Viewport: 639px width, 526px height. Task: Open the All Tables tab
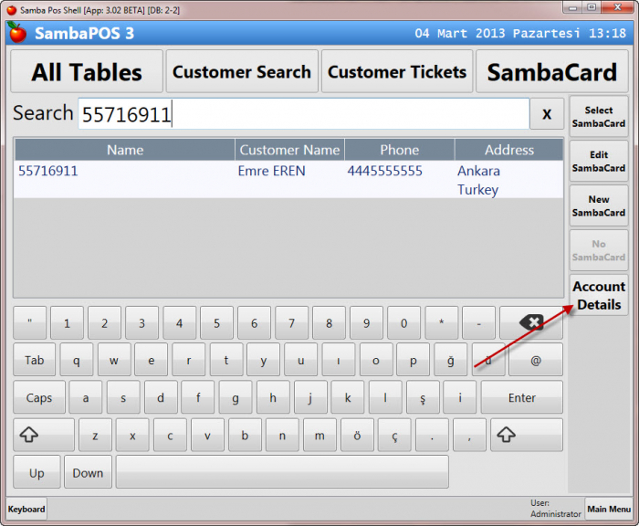[87, 72]
